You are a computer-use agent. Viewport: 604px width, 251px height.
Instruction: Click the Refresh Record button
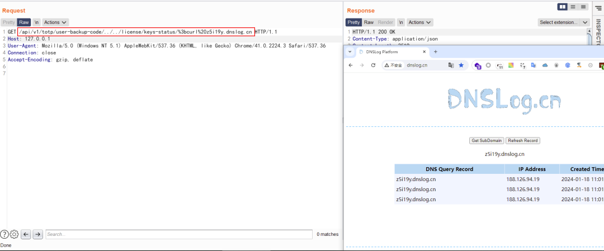pyautogui.click(x=522, y=140)
